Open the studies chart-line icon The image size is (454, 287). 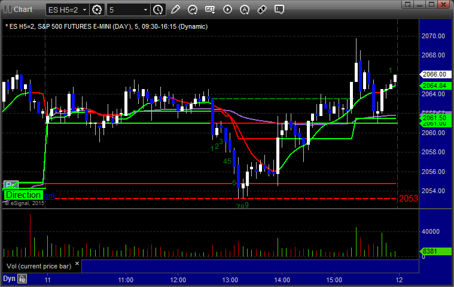193,10
